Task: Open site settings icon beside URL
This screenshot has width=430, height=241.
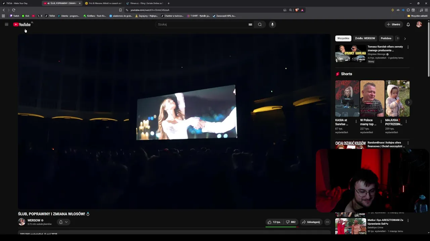Action: tap(127, 10)
